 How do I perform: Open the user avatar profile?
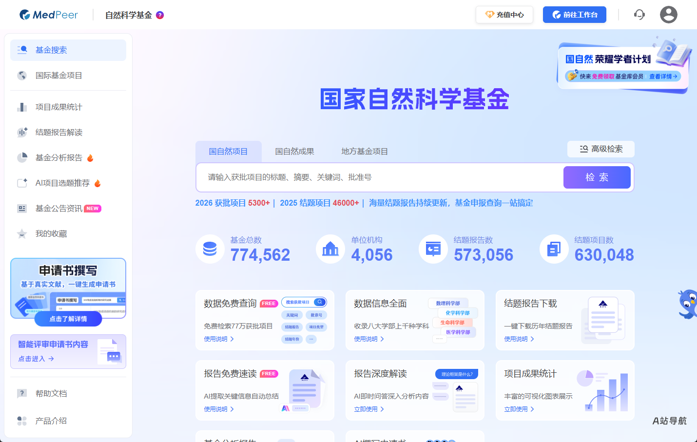[x=669, y=15]
